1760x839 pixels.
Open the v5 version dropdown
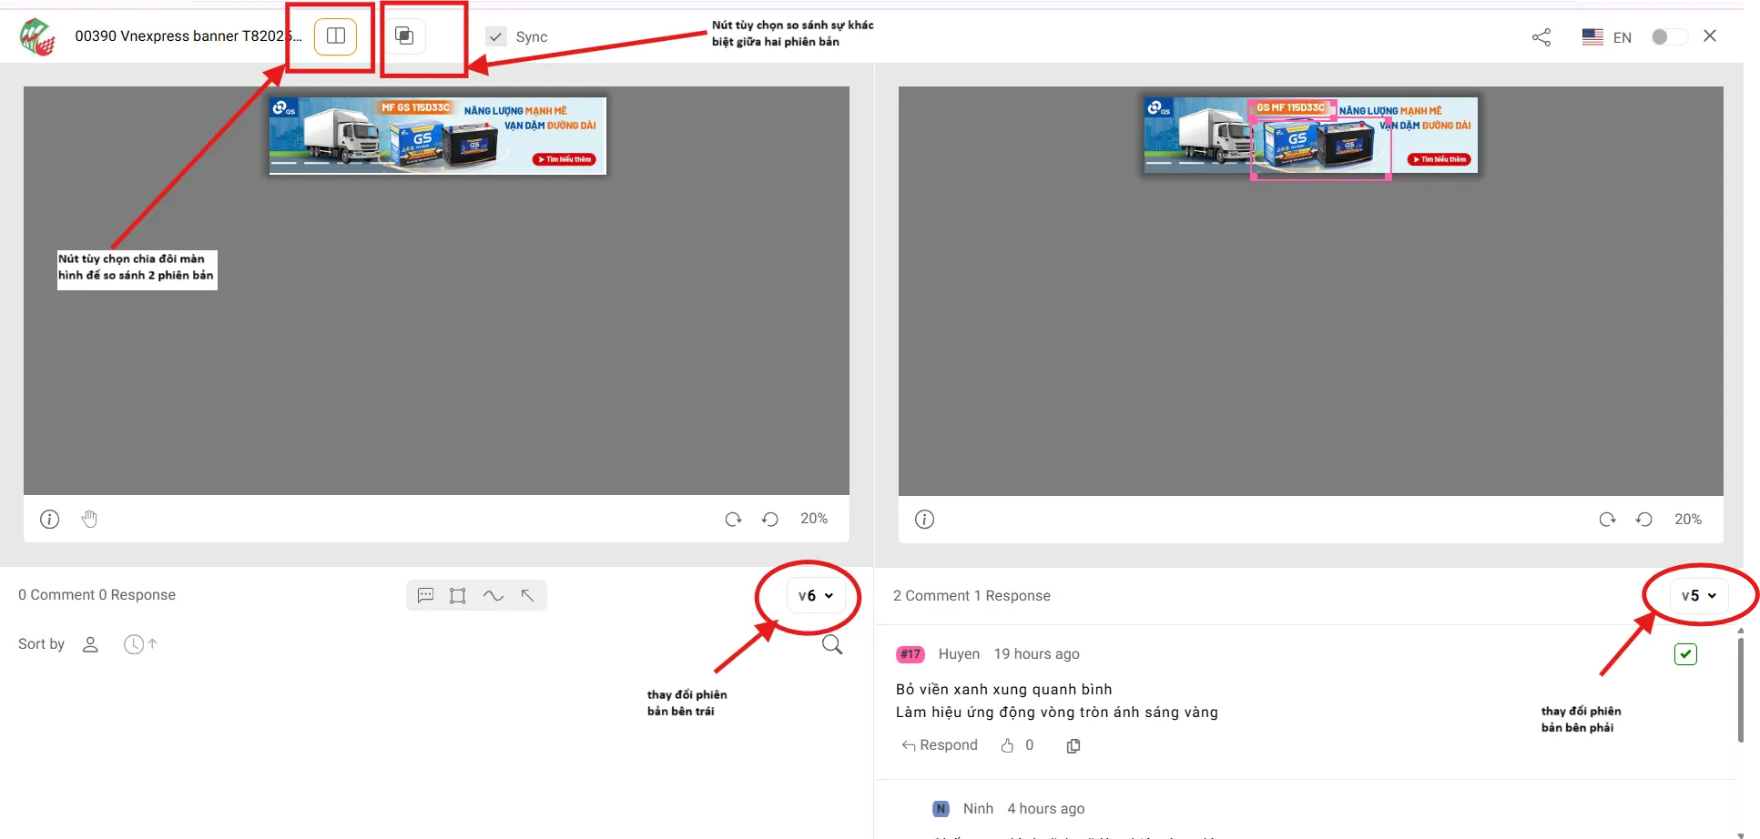click(1699, 596)
